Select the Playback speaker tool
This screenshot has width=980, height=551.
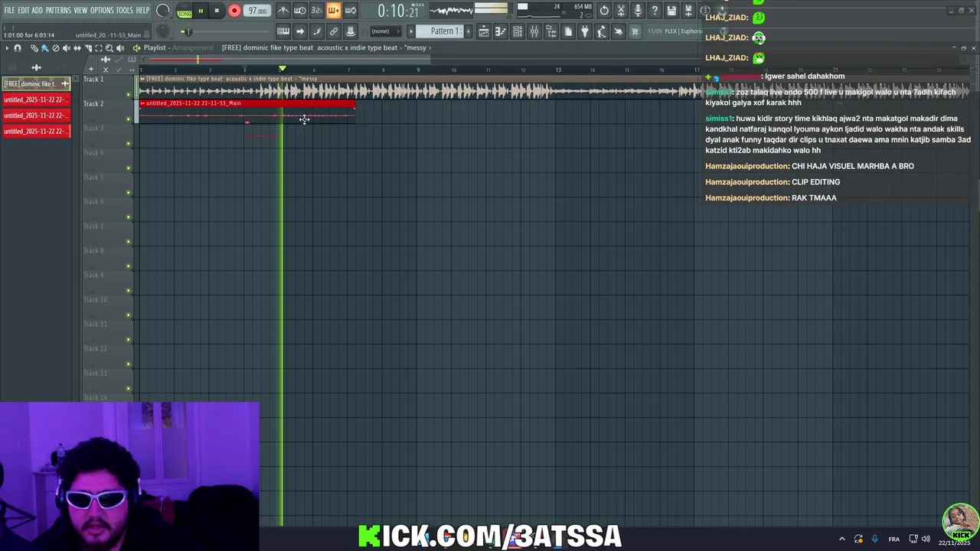pos(120,47)
